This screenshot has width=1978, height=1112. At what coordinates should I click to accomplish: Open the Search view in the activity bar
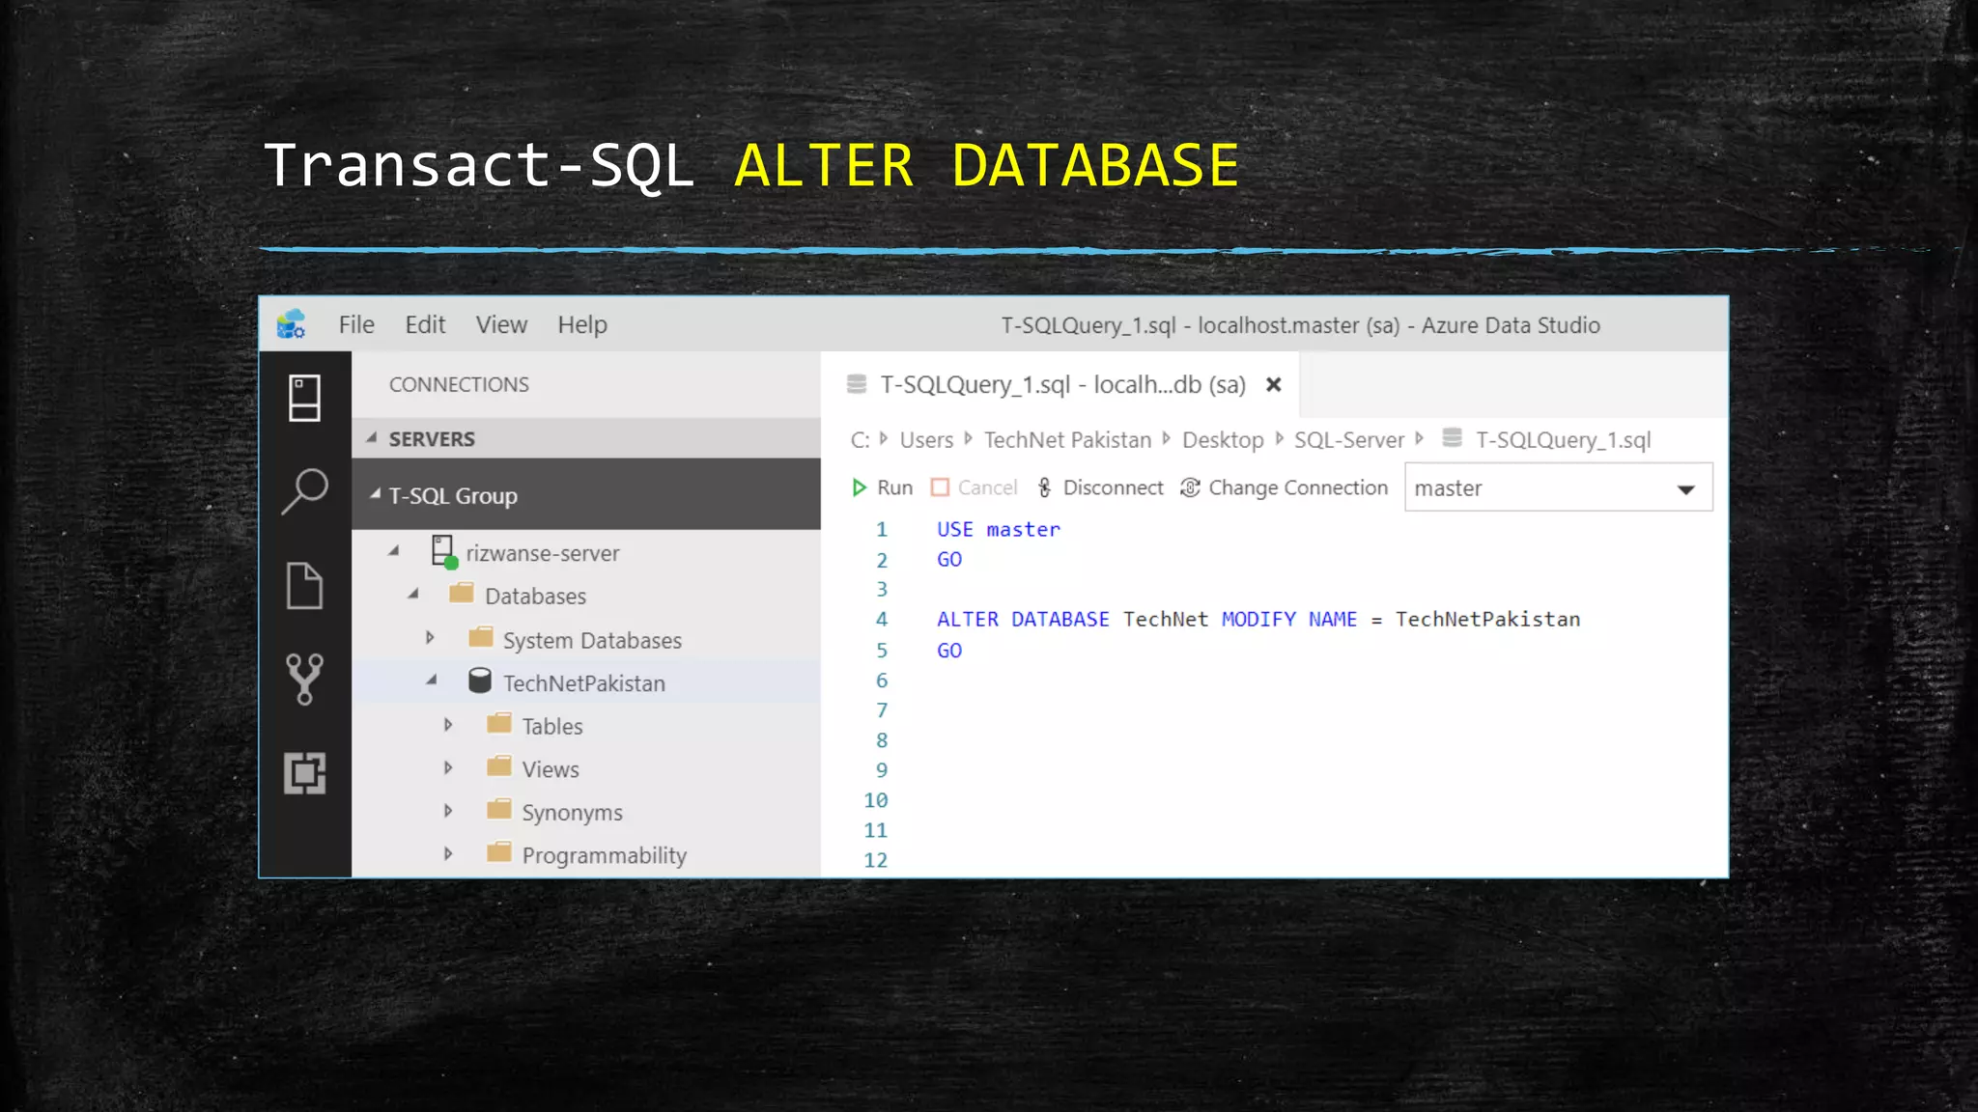coord(304,491)
